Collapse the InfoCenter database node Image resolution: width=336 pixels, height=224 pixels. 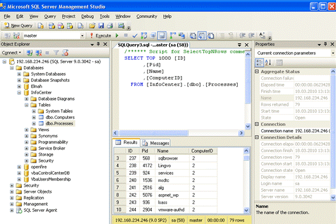pyautogui.click(x=19, y=93)
